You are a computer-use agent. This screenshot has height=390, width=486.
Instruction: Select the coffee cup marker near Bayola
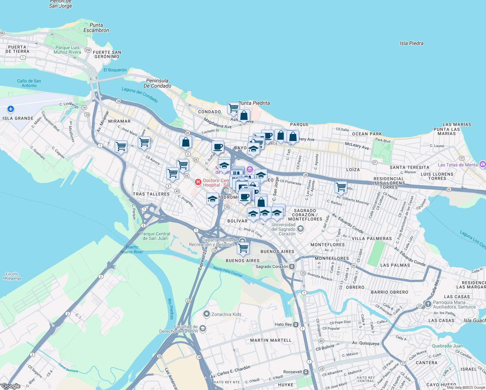click(x=218, y=146)
